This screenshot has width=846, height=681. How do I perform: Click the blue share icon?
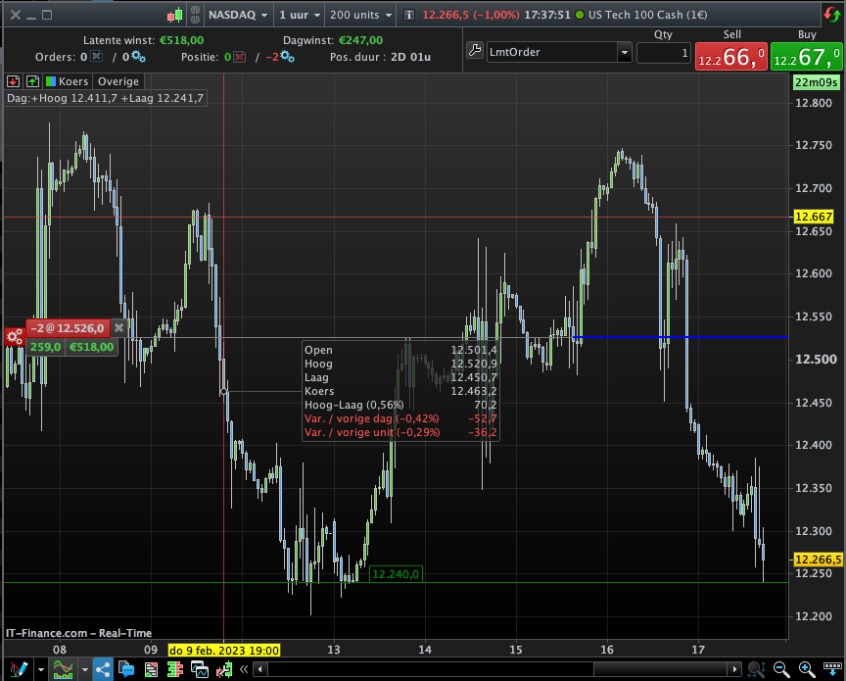pos(103,669)
